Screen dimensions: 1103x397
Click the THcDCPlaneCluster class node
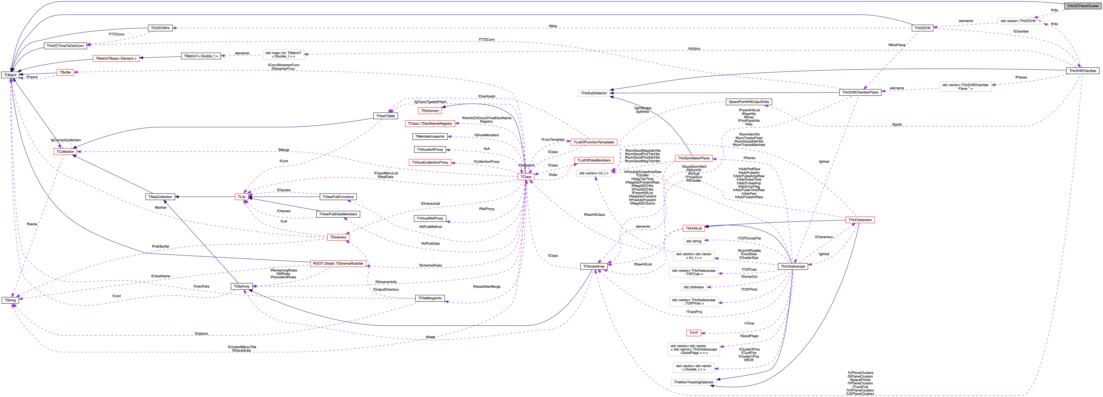tap(1083, 6)
